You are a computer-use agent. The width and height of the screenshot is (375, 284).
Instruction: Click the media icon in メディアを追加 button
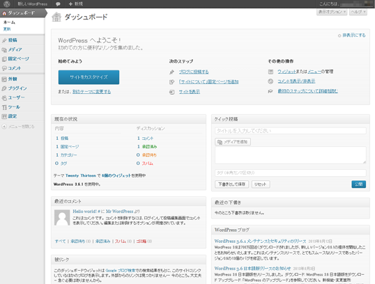click(220, 142)
